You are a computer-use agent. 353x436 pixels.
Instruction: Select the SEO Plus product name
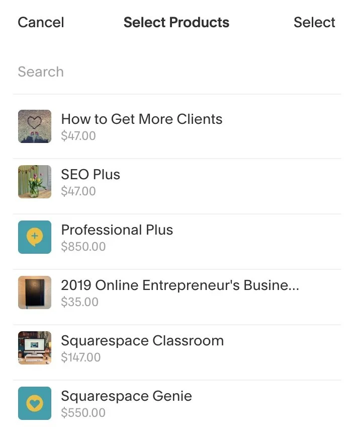point(91,174)
